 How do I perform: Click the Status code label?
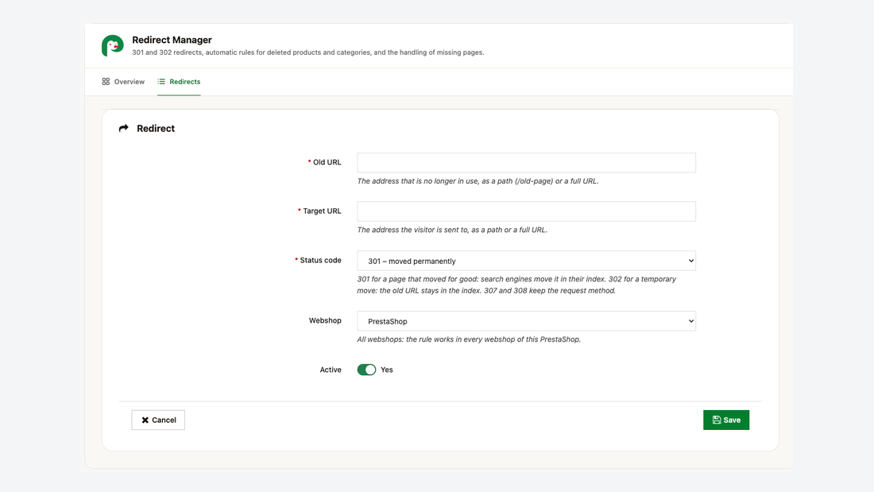[x=320, y=260]
